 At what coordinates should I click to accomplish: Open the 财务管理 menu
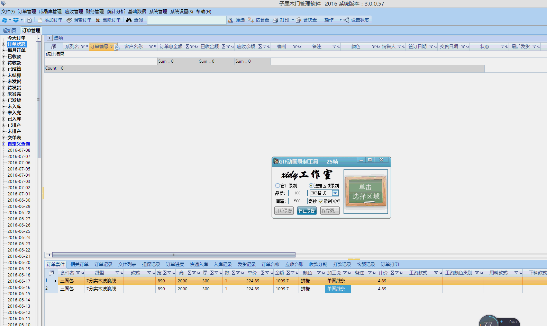click(x=94, y=11)
